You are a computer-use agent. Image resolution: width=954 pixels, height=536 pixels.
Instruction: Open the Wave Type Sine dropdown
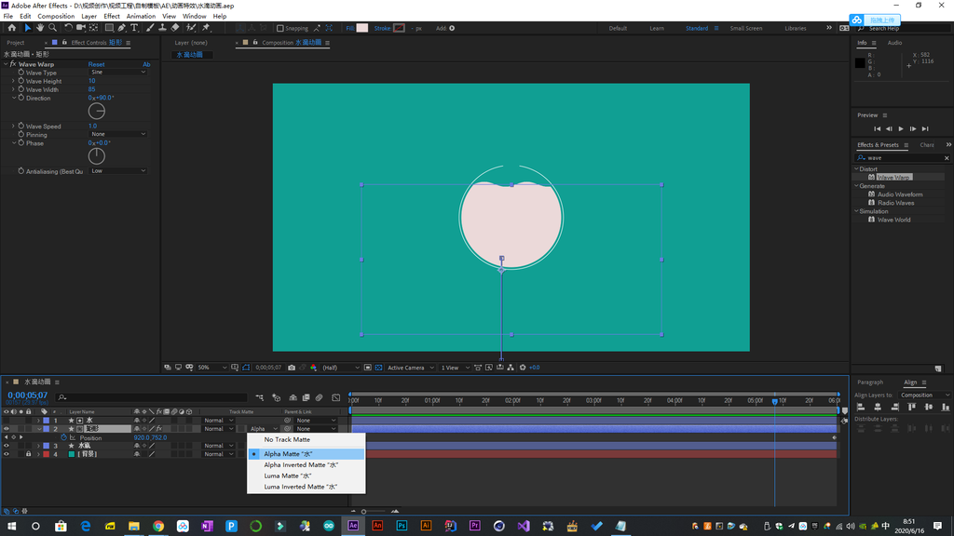[x=118, y=72]
